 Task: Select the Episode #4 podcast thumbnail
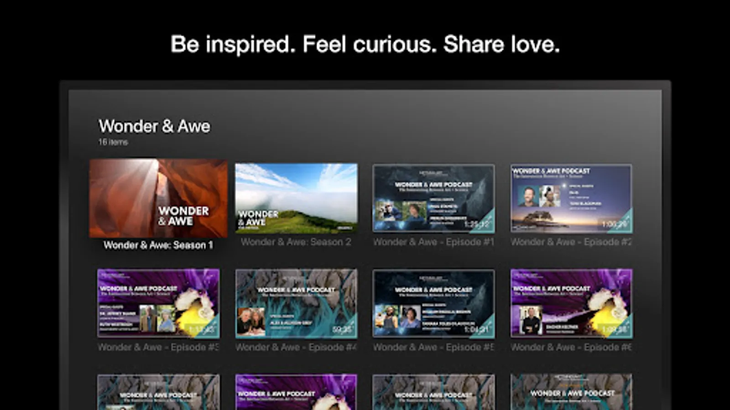[x=296, y=303]
